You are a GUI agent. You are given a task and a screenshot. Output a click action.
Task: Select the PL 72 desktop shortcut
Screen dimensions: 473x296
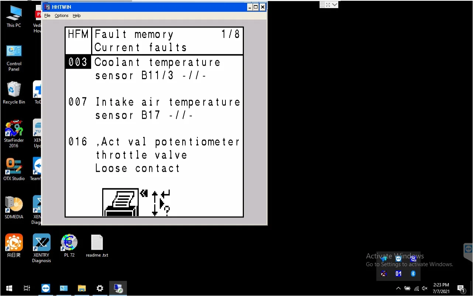click(x=69, y=246)
